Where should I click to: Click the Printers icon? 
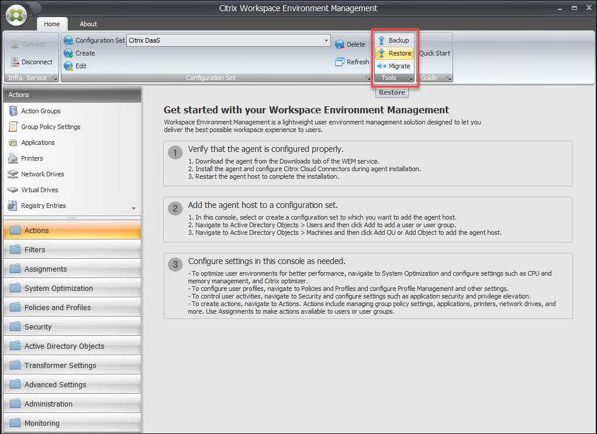click(x=13, y=158)
